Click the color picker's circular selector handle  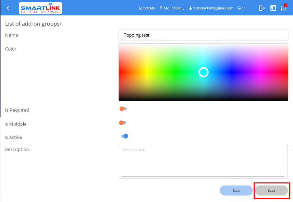(x=204, y=72)
